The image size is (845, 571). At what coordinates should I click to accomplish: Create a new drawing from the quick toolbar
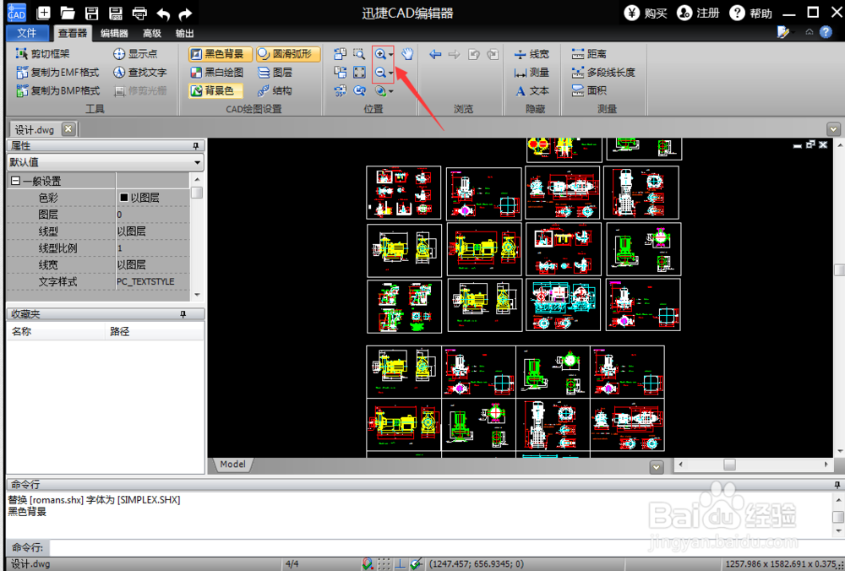pyautogui.click(x=44, y=13)
